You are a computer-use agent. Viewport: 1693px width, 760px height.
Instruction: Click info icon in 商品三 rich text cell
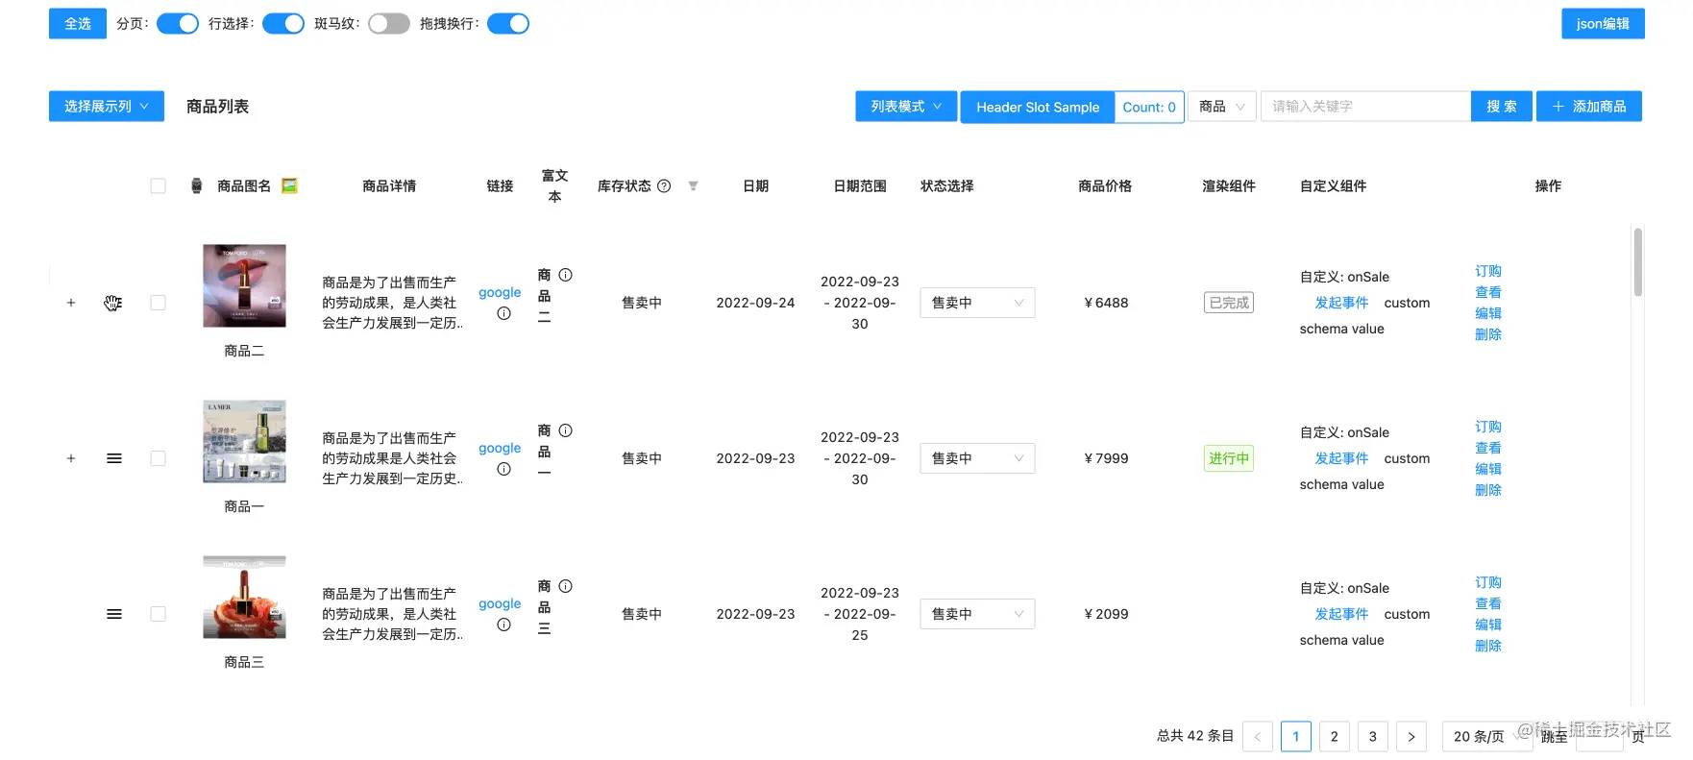565,586
